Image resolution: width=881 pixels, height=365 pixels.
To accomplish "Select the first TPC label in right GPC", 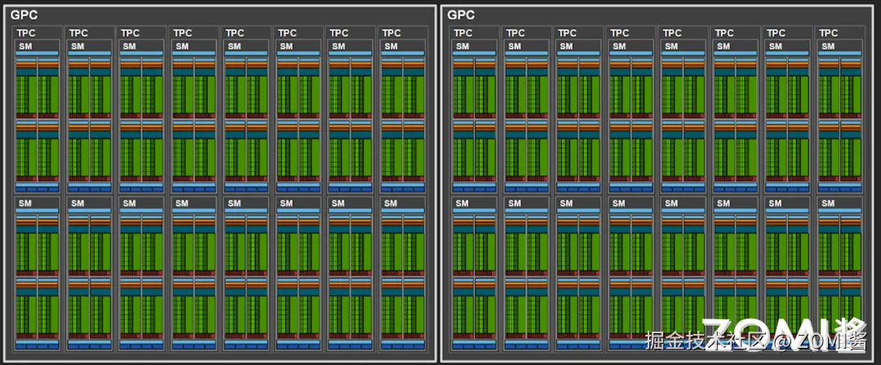I will point(463,33).
